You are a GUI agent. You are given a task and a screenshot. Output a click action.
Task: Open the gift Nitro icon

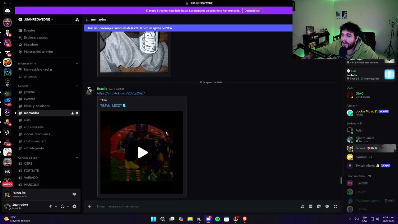302,206
